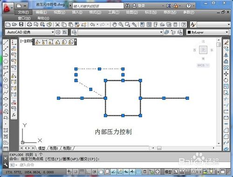Select the Line draw tool
This screenshot has height=177, width=233.
[6, 42]
